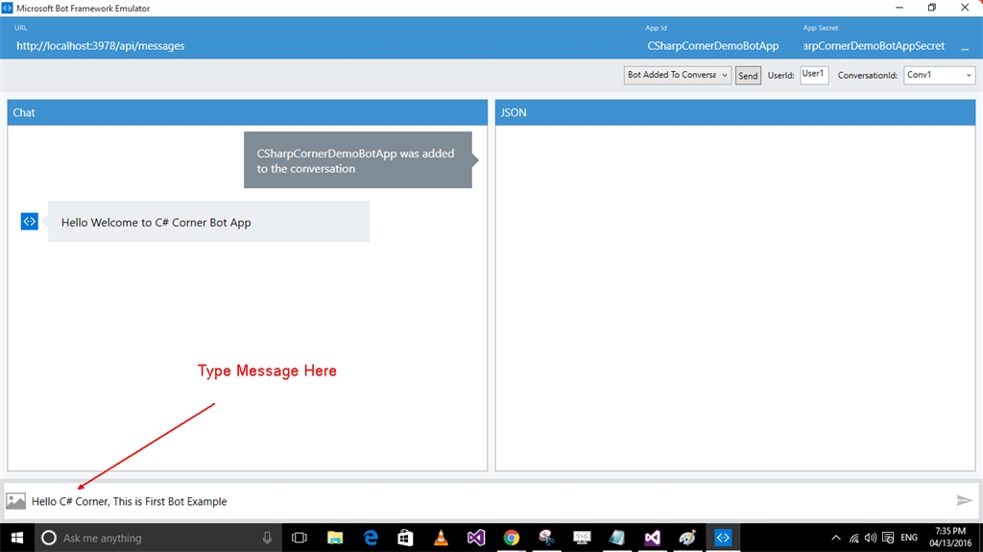983x552 pixels.
Task: Open the clock showing 7:35 PM
Action: point(950,537)
